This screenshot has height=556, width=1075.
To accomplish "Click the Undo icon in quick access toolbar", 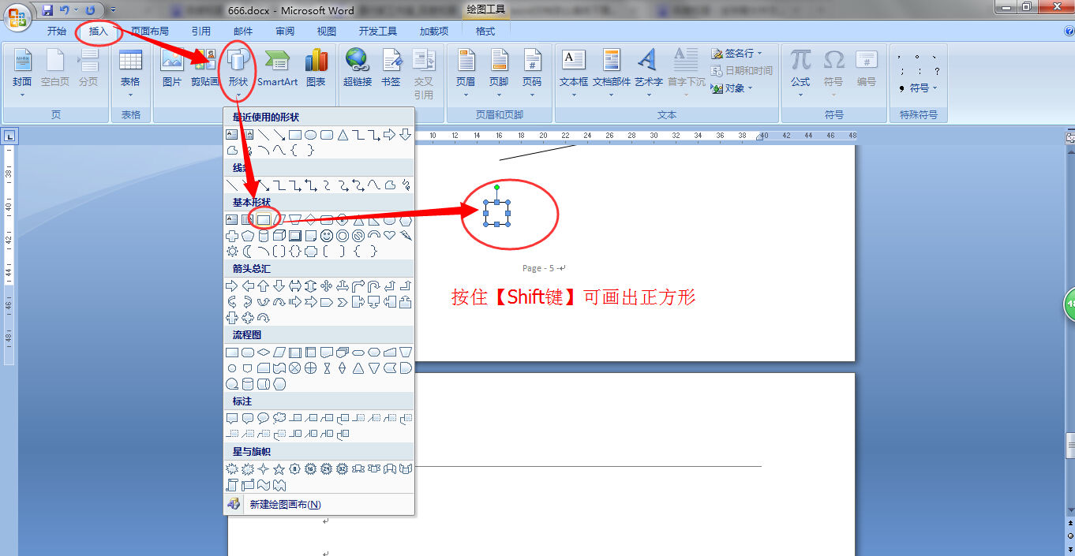I will (x=65, y=10).
